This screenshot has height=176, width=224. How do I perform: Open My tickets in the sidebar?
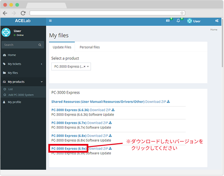(14, 64)
